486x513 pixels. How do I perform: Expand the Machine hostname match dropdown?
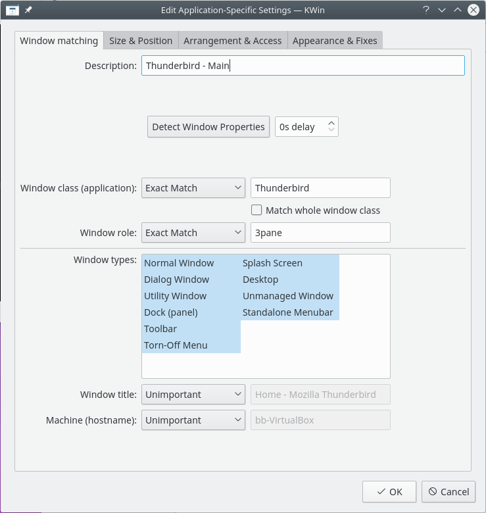point(193,420)
